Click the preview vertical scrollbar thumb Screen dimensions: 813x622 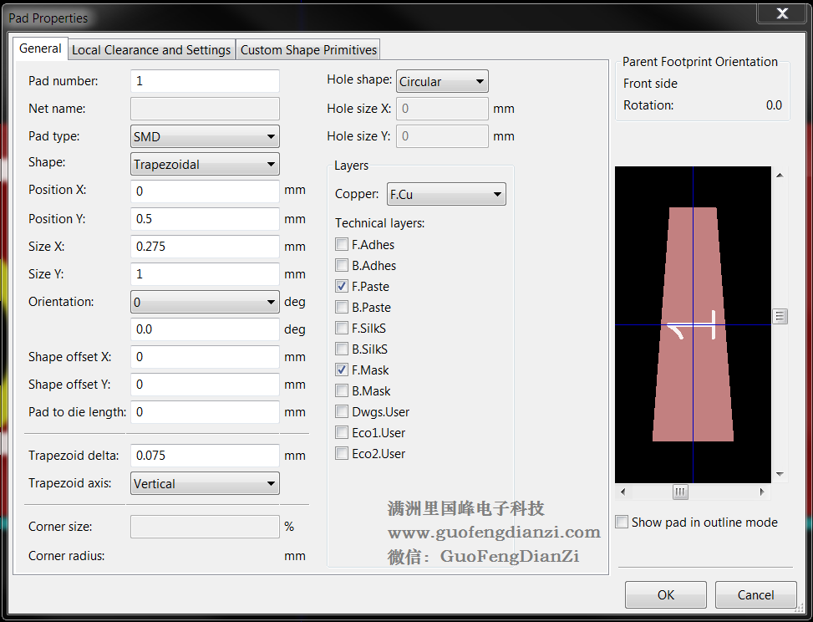pos(780,316)
